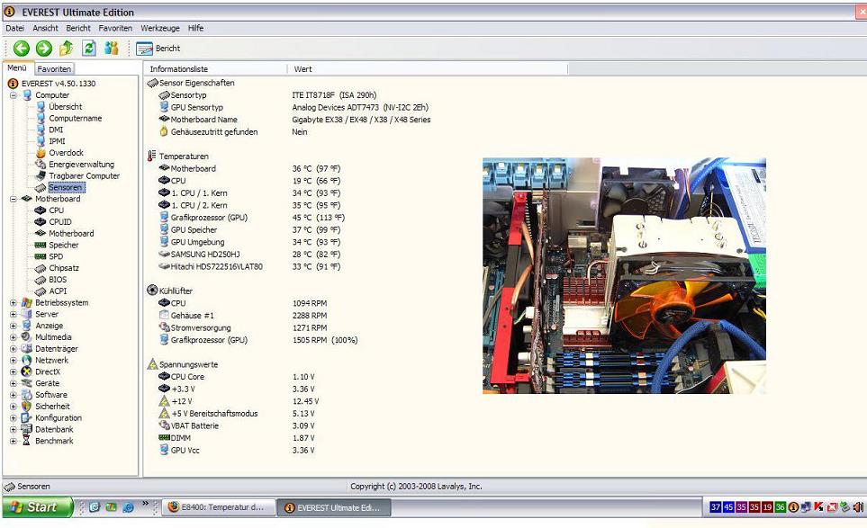Refresh the sensor readings
Screen dimensions: 867x528
(x=89, y=49)
